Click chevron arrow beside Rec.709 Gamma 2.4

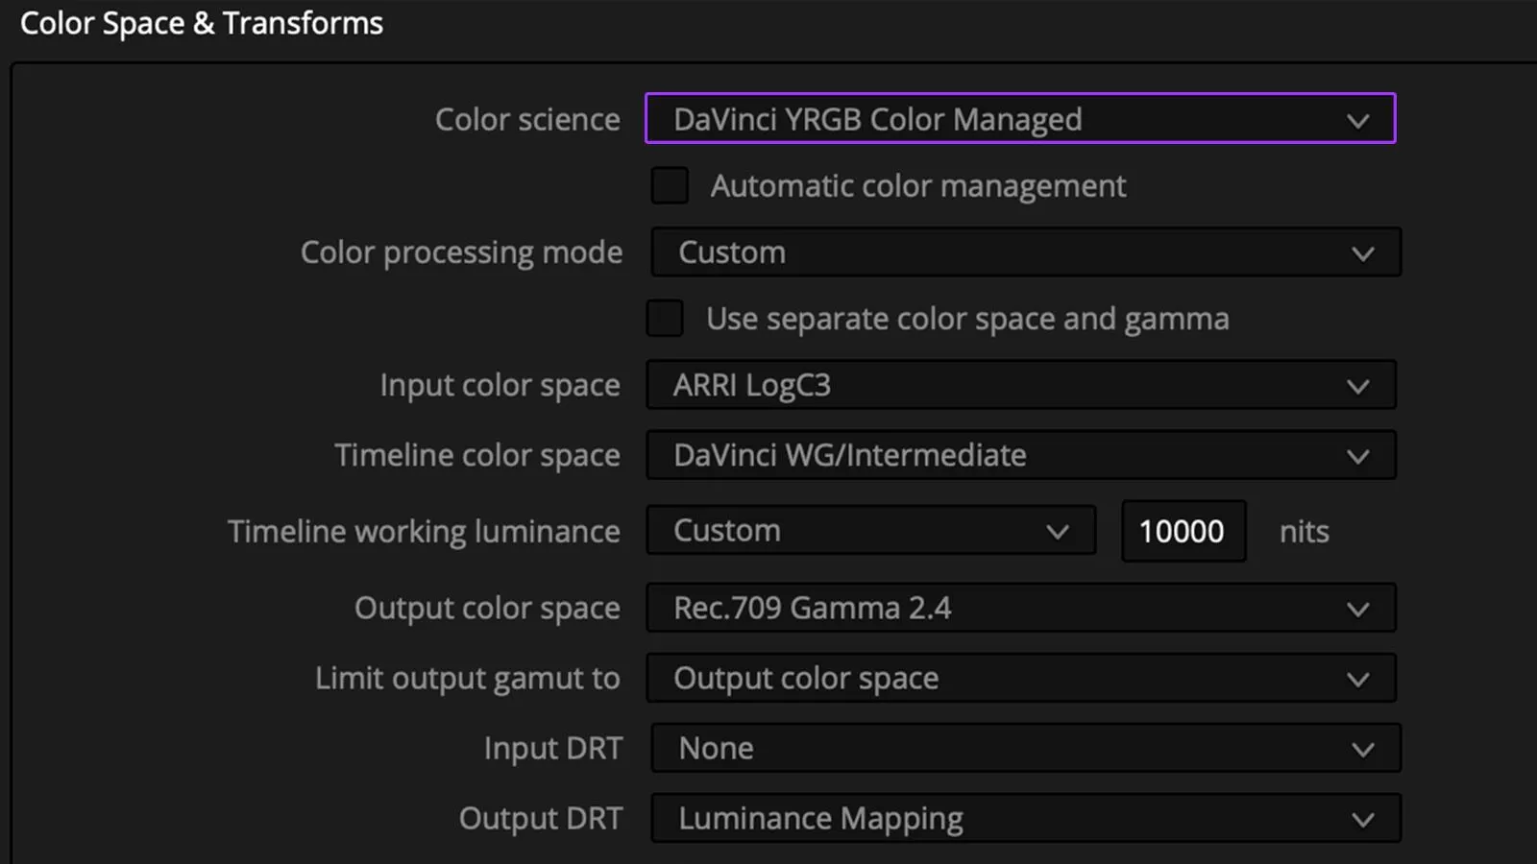point(1357,610)
